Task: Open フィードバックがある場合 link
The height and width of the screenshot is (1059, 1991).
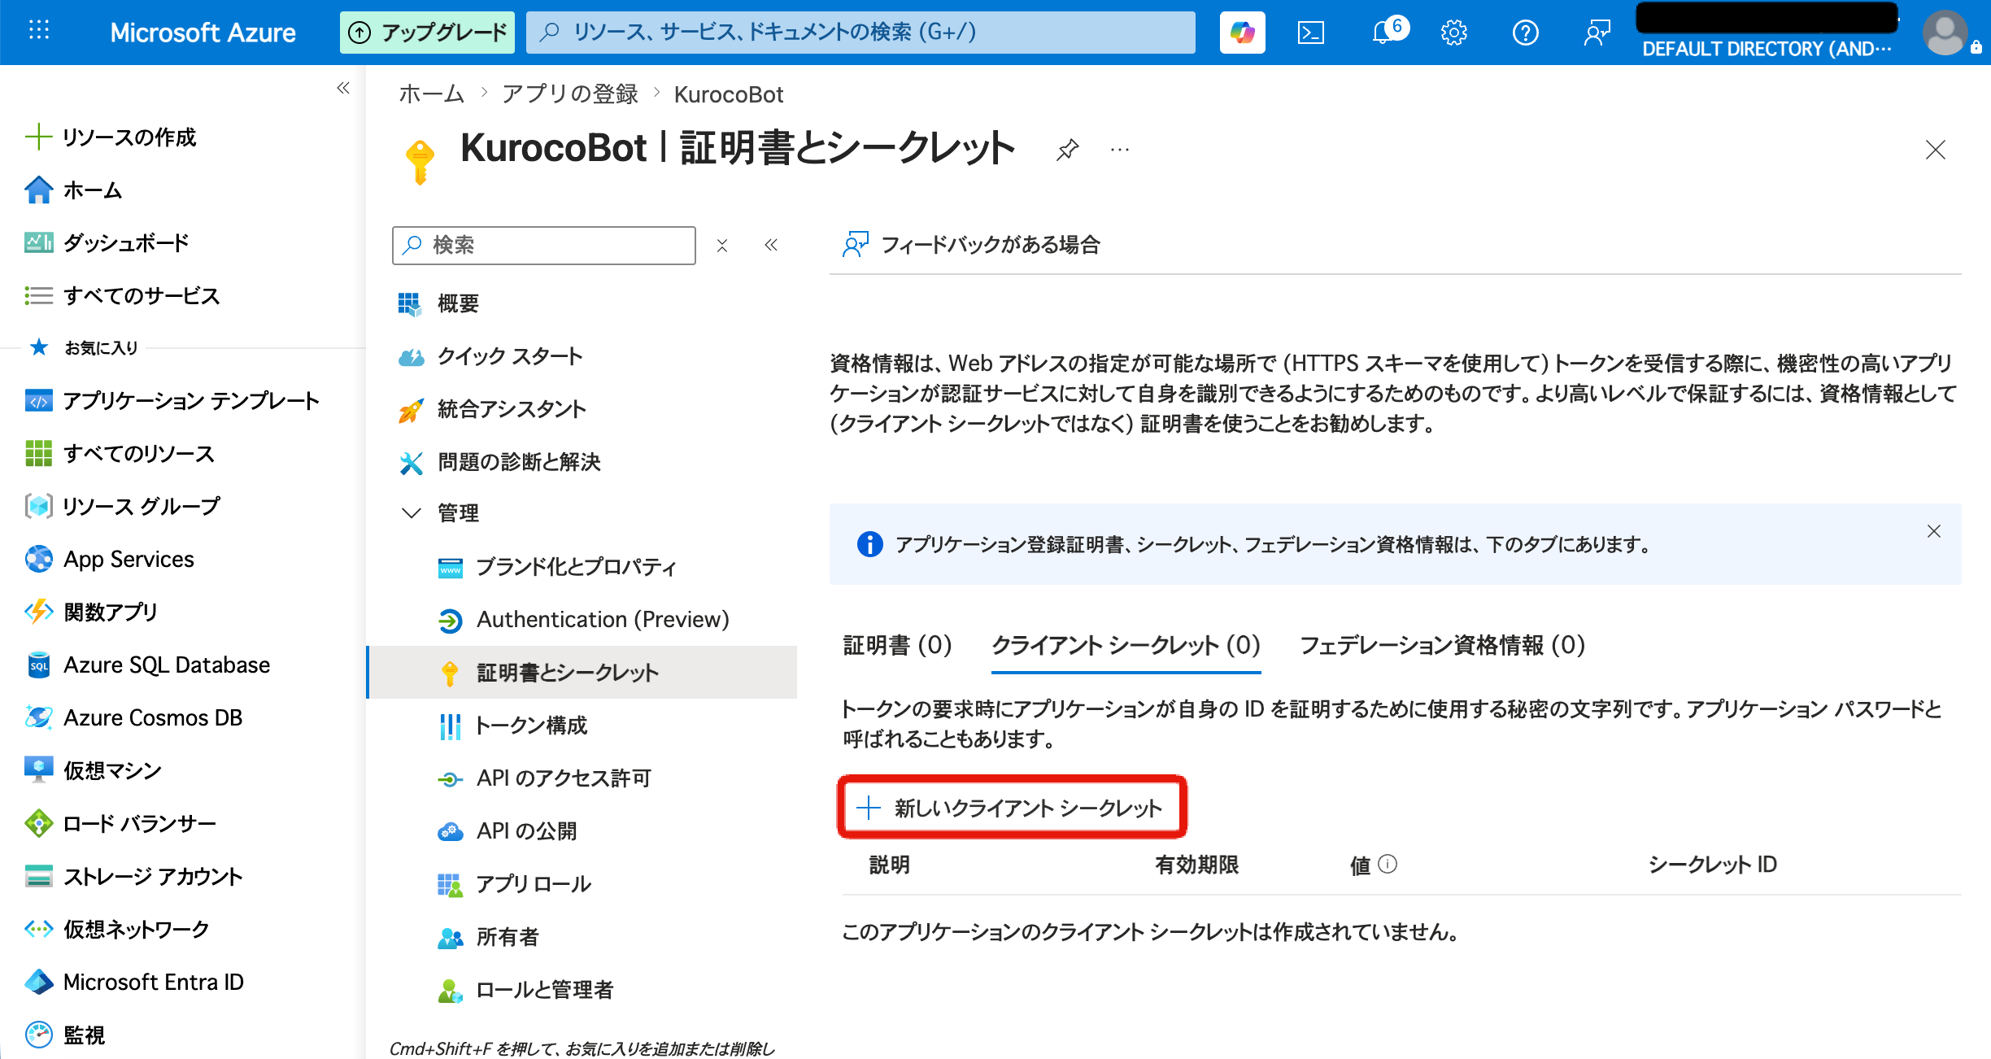Action: tap(971, 245)
